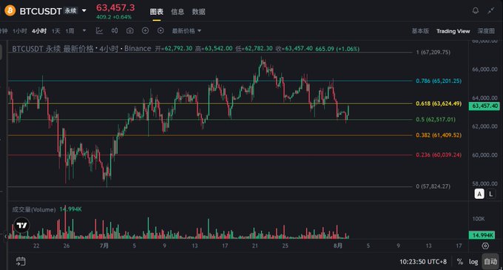
Task: Toggle the A auto scale button
Action: coord(479,194)
